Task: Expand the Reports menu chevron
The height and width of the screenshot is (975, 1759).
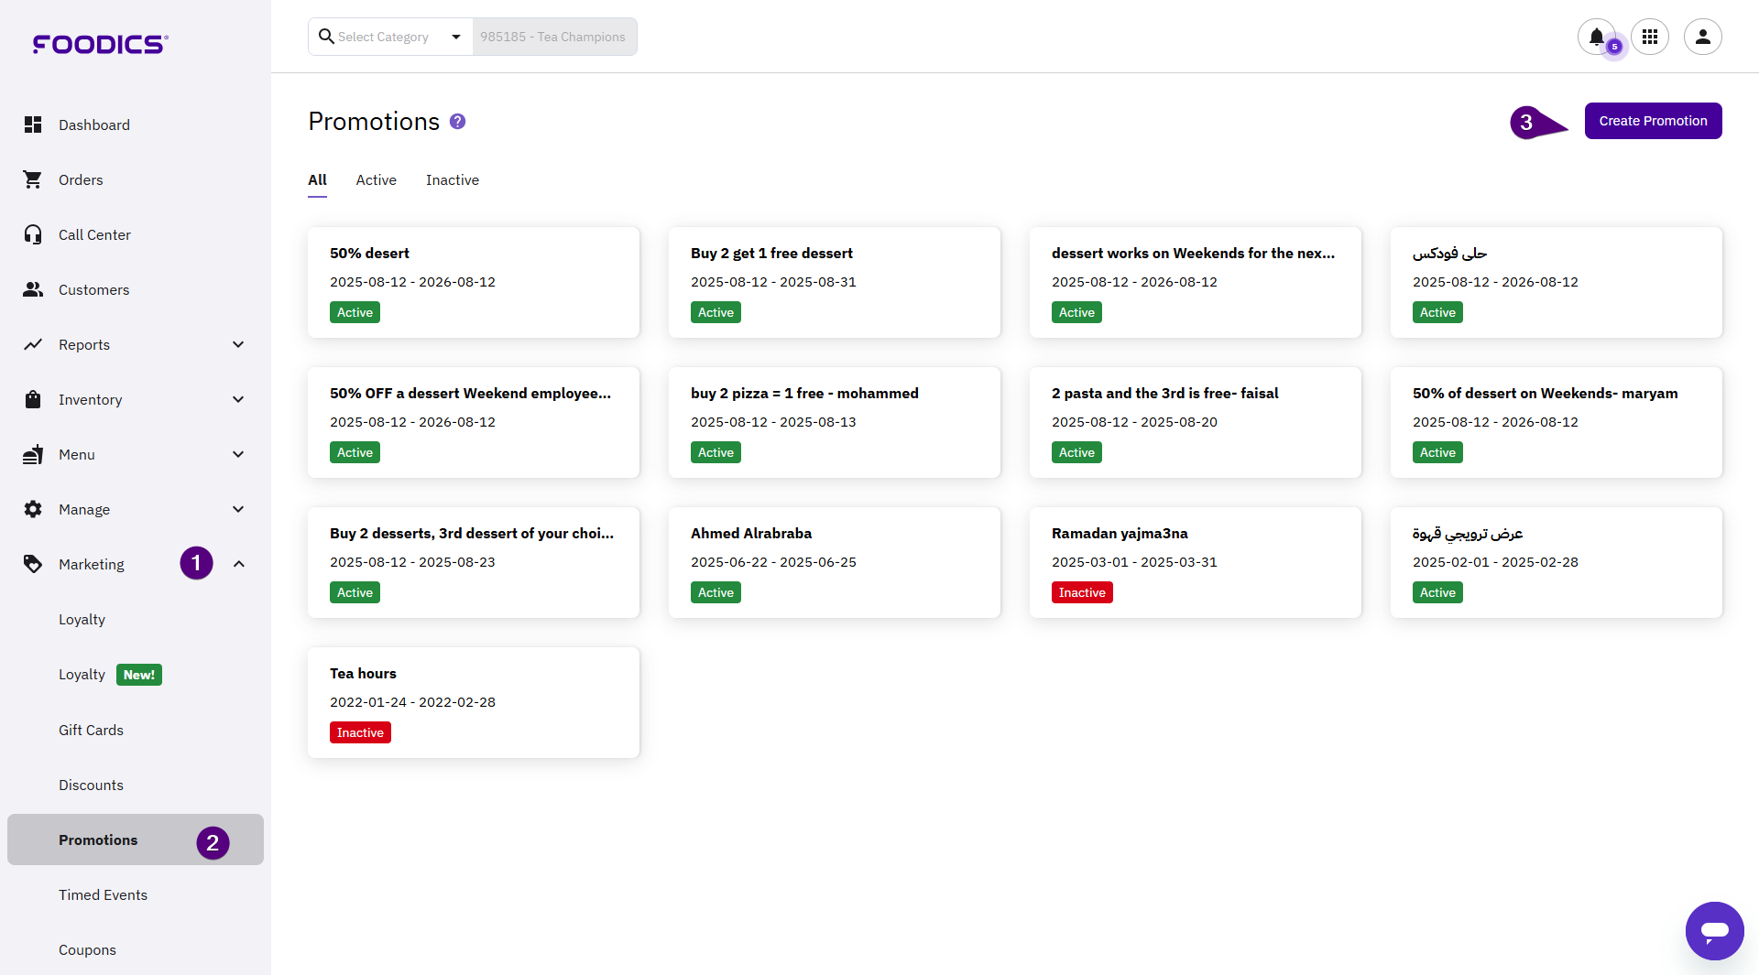Action: (238, 344)
